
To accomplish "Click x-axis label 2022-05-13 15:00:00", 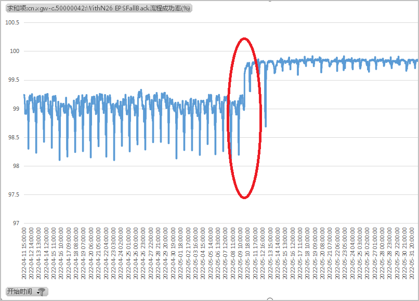I will pos(270,253).
